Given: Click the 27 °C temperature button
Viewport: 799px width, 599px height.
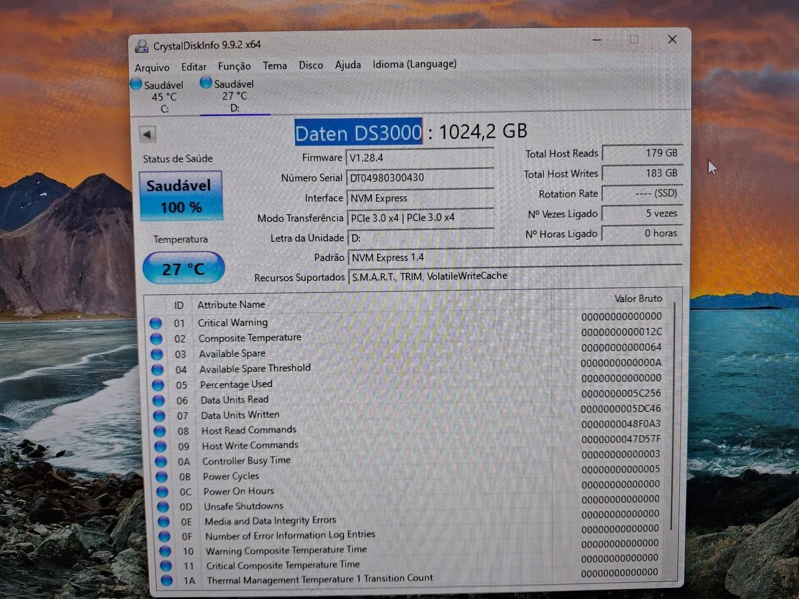Looking at the screenshot, I should tap(184, 268).
